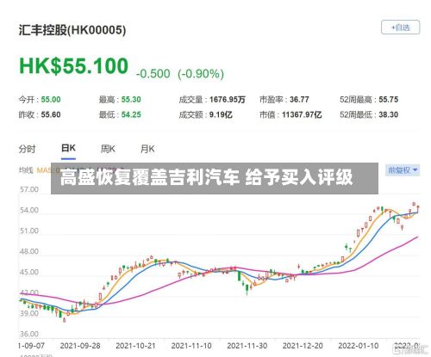
Task: Switch to the 分时 tab
Action: point(27,149)
